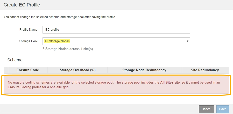Click the Create EC Profile dialog title
This screenshot has width=233, height=114.
click(x=22, y=5)
